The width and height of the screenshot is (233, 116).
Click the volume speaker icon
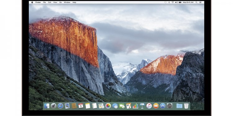point(176,2)
